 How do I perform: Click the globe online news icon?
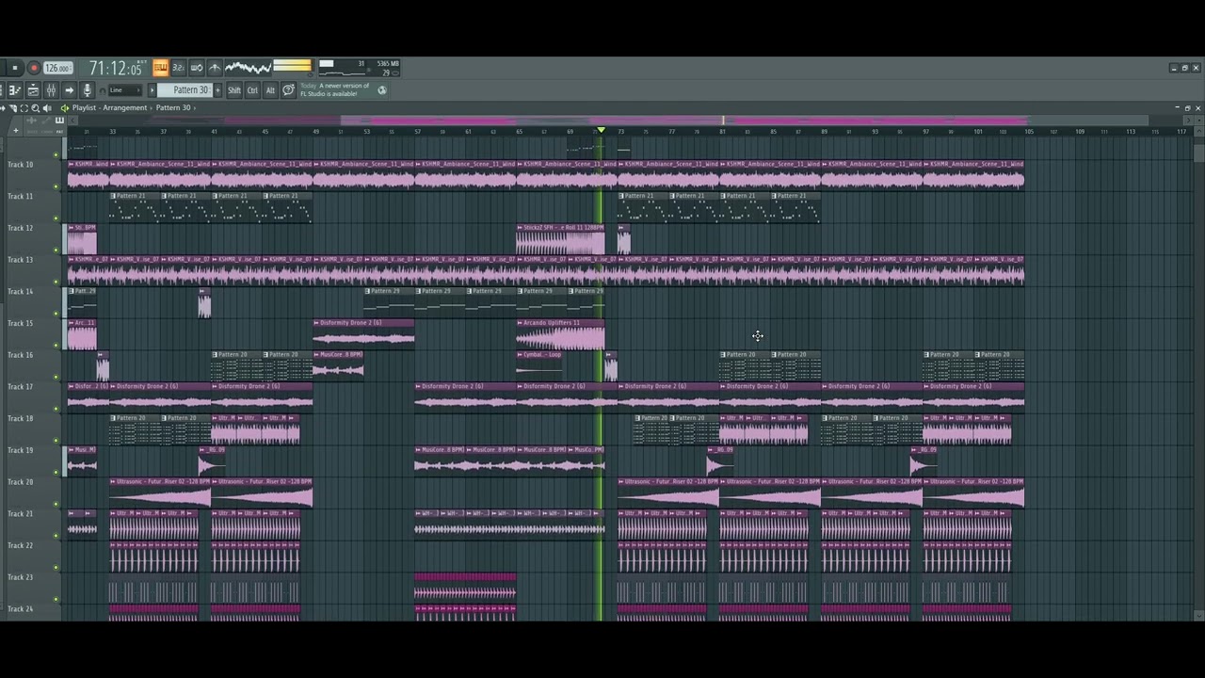tap(382, 90)
